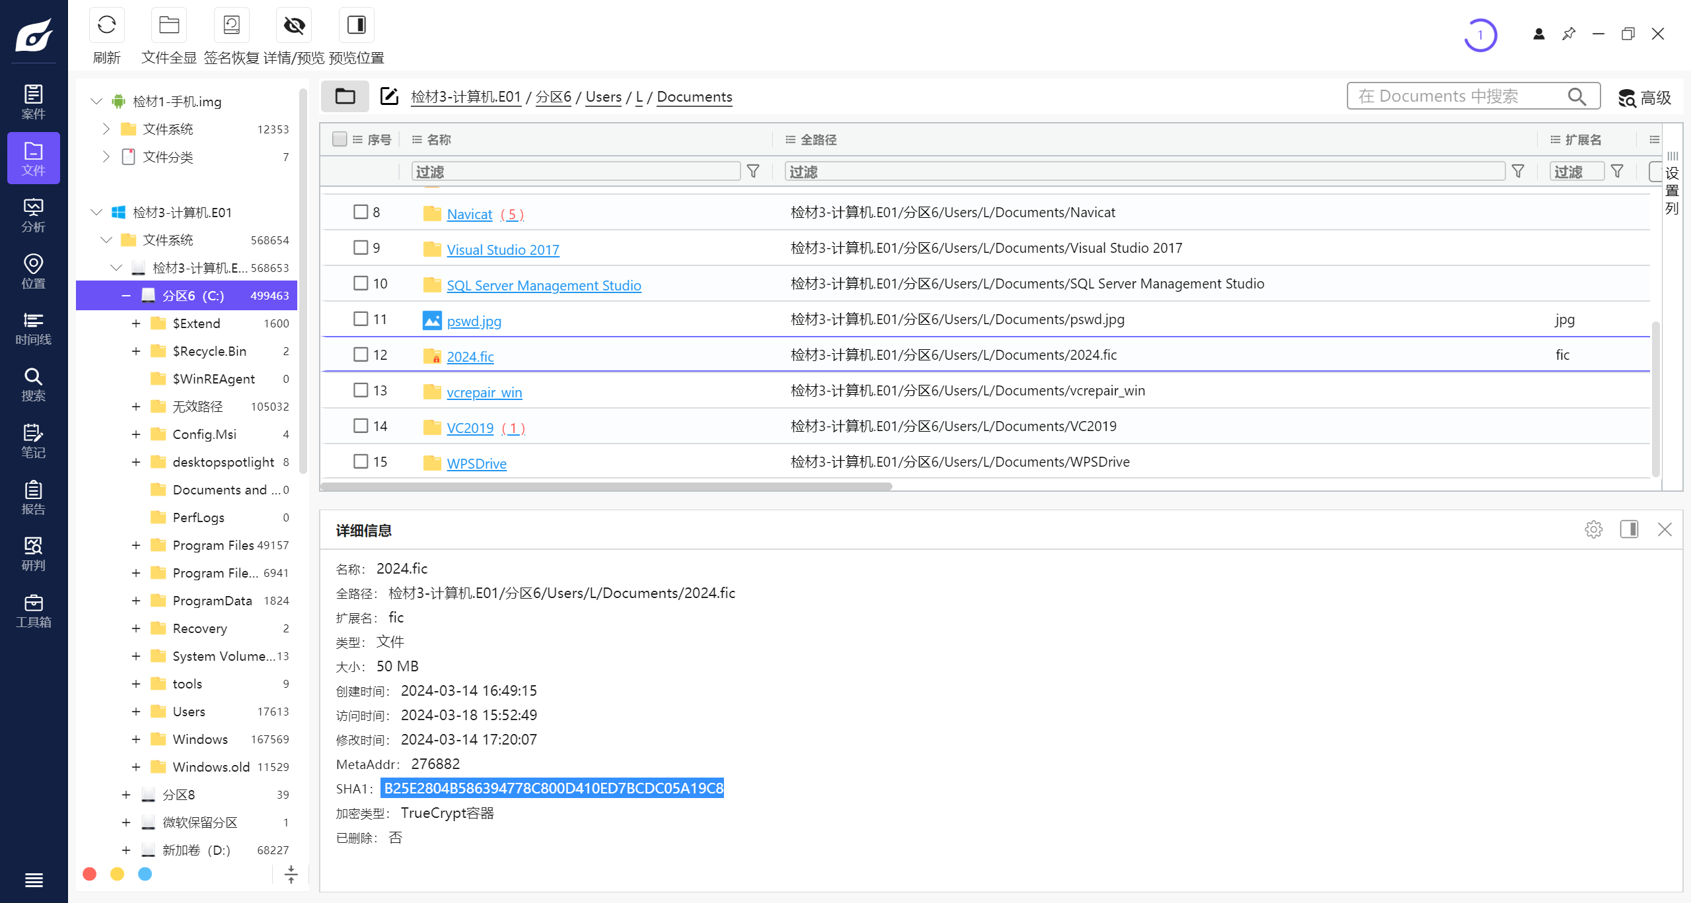Click the name column filter funnel icon

(x=752, y=172)
